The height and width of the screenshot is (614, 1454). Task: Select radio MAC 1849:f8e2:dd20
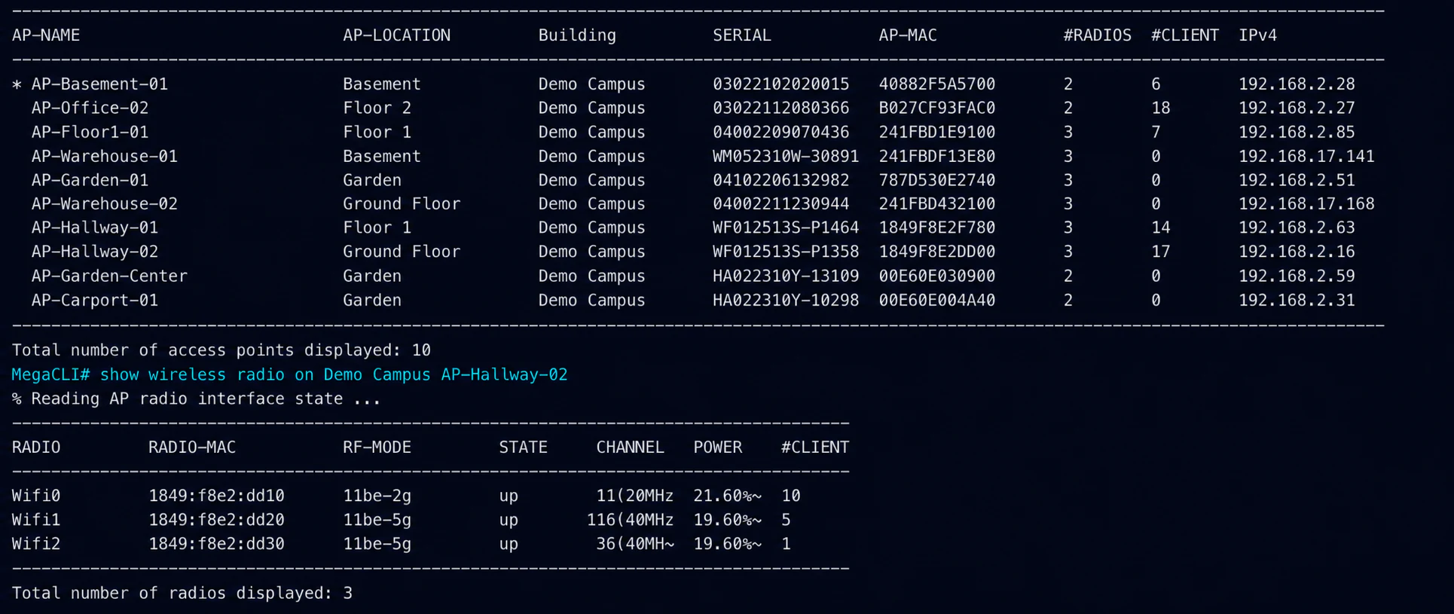(x=216, y=520)
